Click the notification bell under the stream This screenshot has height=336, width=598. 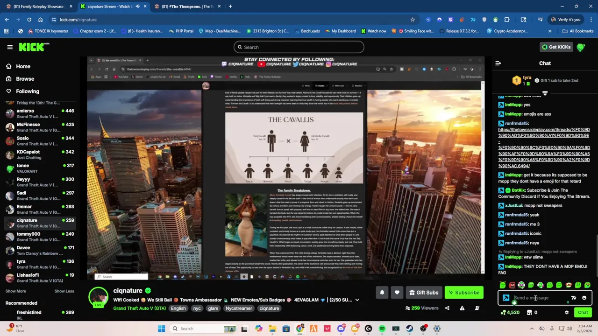[x=382, y=293]
